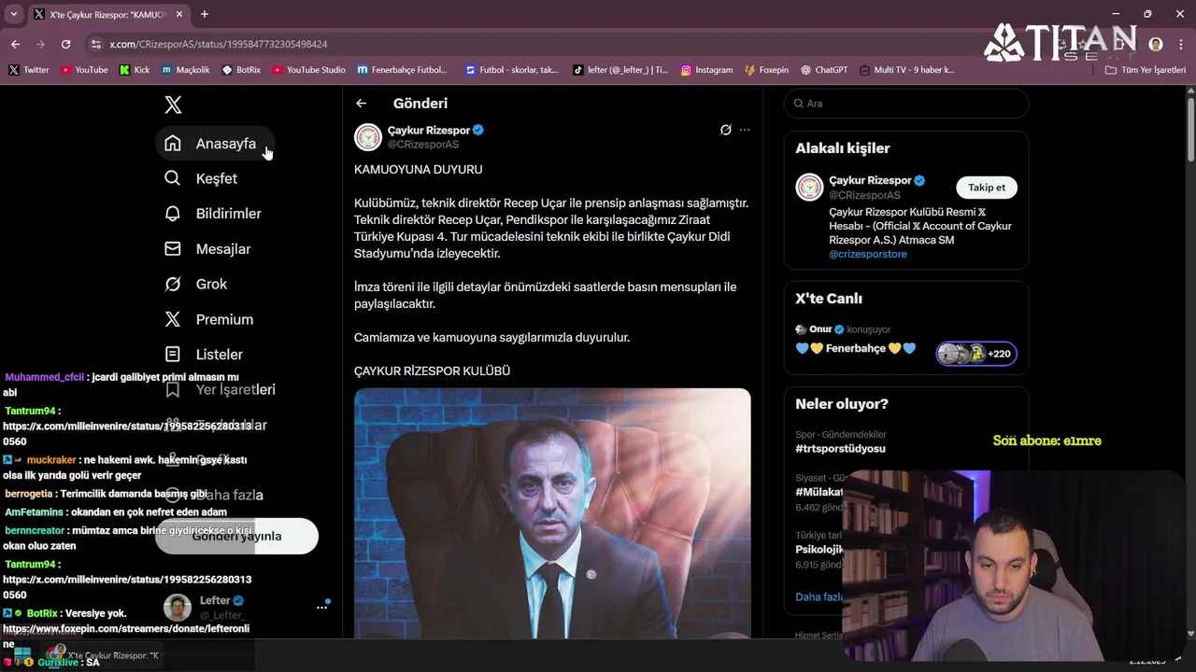Click the Anasayfa house icon
The height and width of the screenshot is (672, 1196).
[x=172, y=143]
